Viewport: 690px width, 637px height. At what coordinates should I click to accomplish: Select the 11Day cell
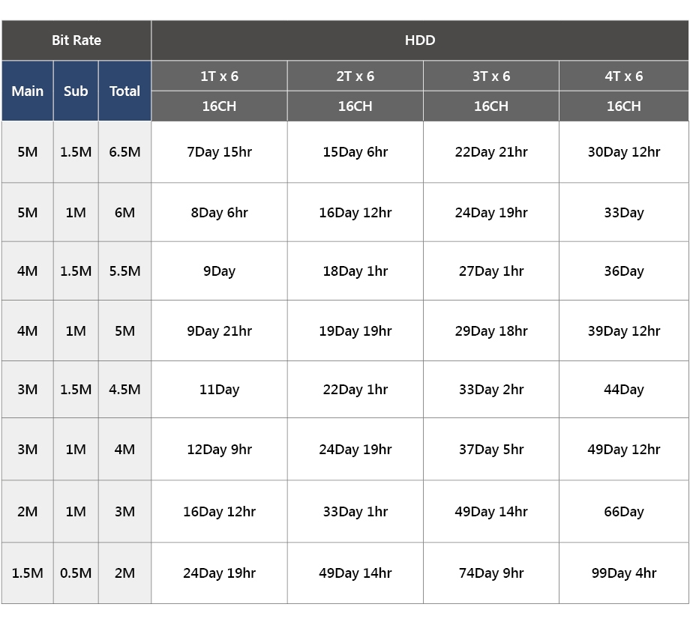219,390
